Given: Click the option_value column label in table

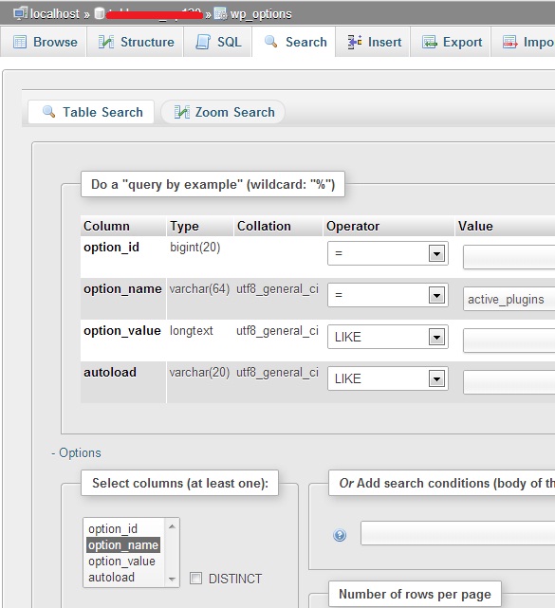Looking at the screenshot, I should click(x=122, y=331).
